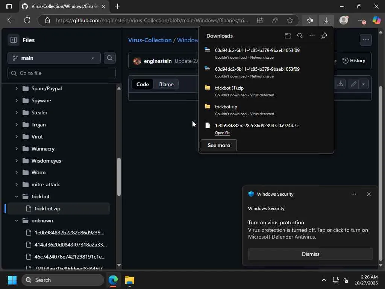This screenshot has width=385, height=289.
Task: Open the commit History link
Action: point(354,61)
